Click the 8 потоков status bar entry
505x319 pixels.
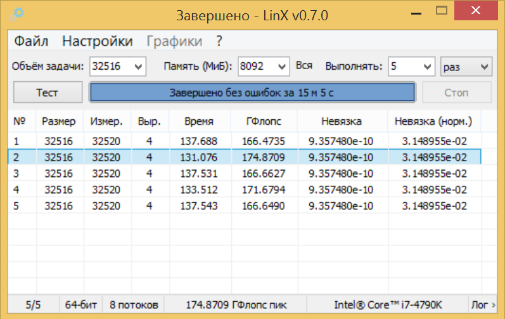point(134,304)
